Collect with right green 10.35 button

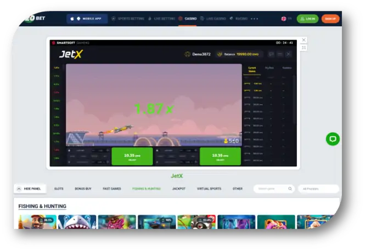pos(220,156)
